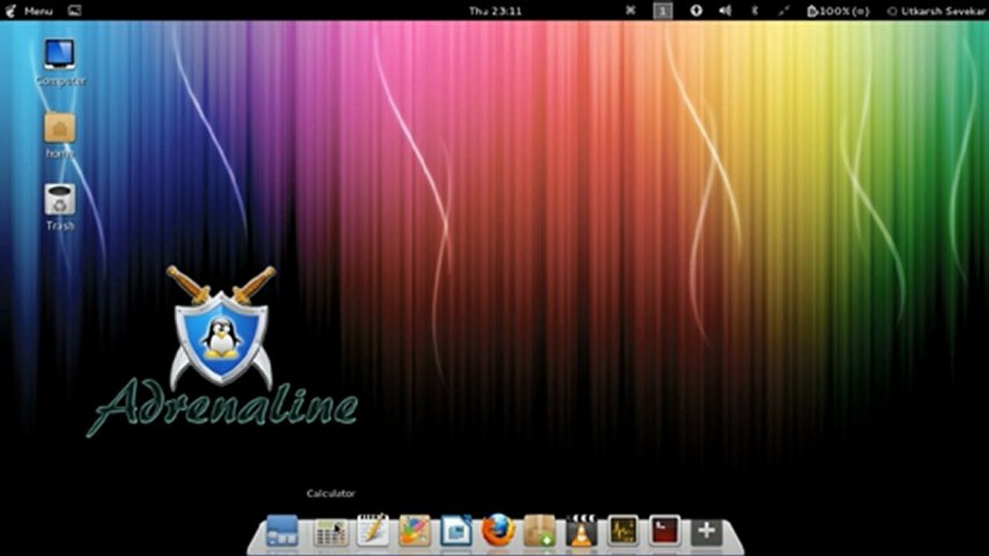Open the system monitor dock icon
Screen dimensions: 989x556
tap(622, 531)
